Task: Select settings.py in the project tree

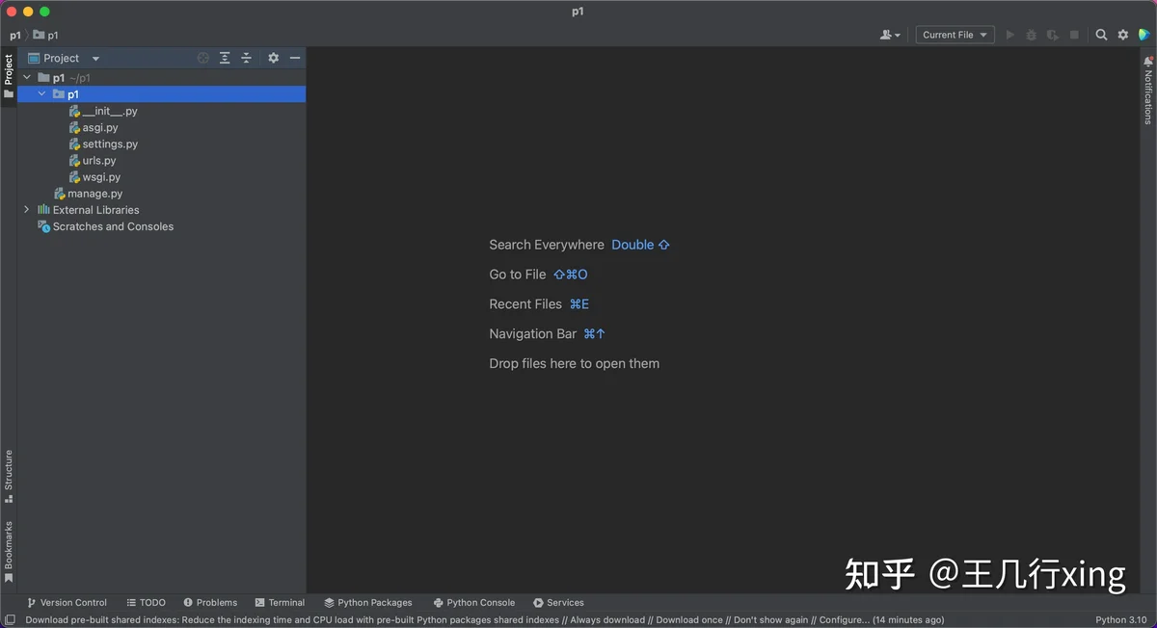Action: [x=110, y=144]
